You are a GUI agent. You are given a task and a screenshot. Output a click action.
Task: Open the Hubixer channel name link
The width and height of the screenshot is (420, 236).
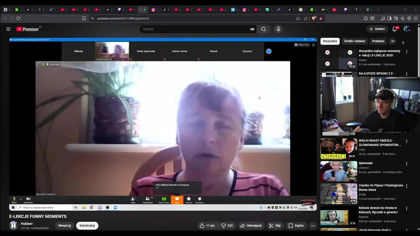(x=27, y=224)
